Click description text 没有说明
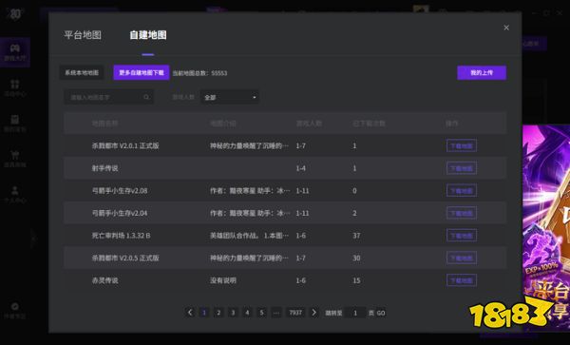The image size is (570, 345). 223,280
